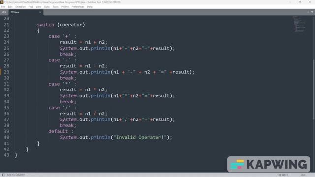Click the Sublime Text app icon in title bar
The width and height of the screenshot is (315, 177).
pos(2,2)
